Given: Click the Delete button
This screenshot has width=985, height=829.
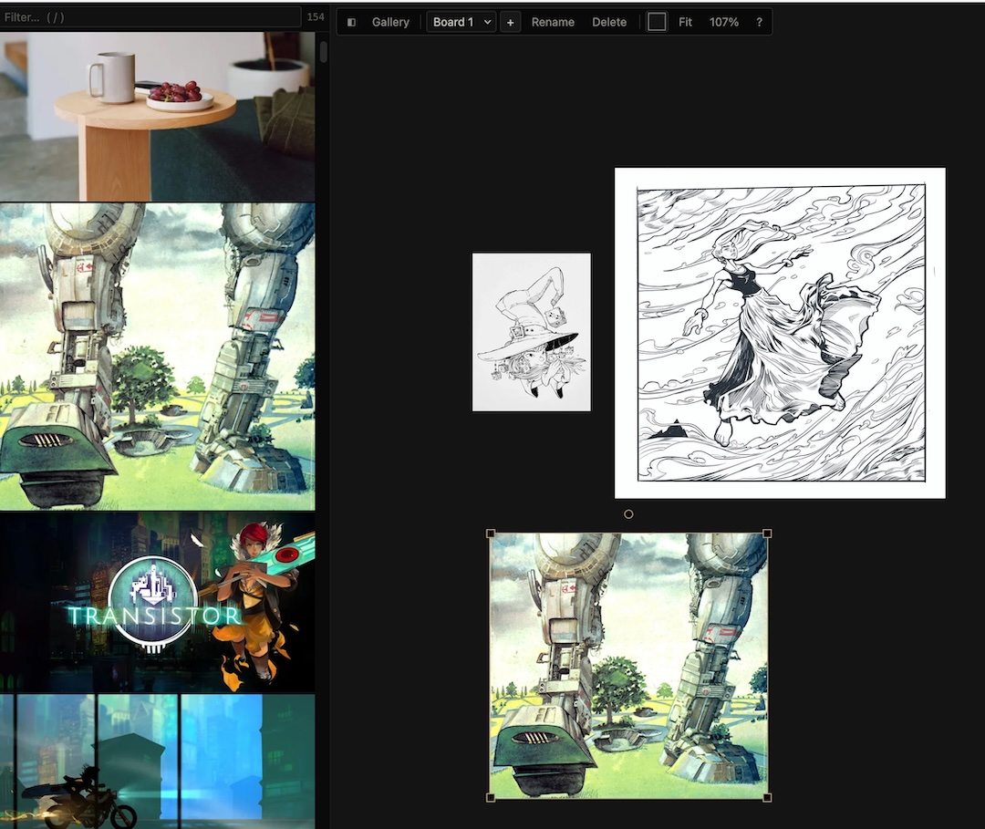Looking at the screenshot, I should (609, 22).
